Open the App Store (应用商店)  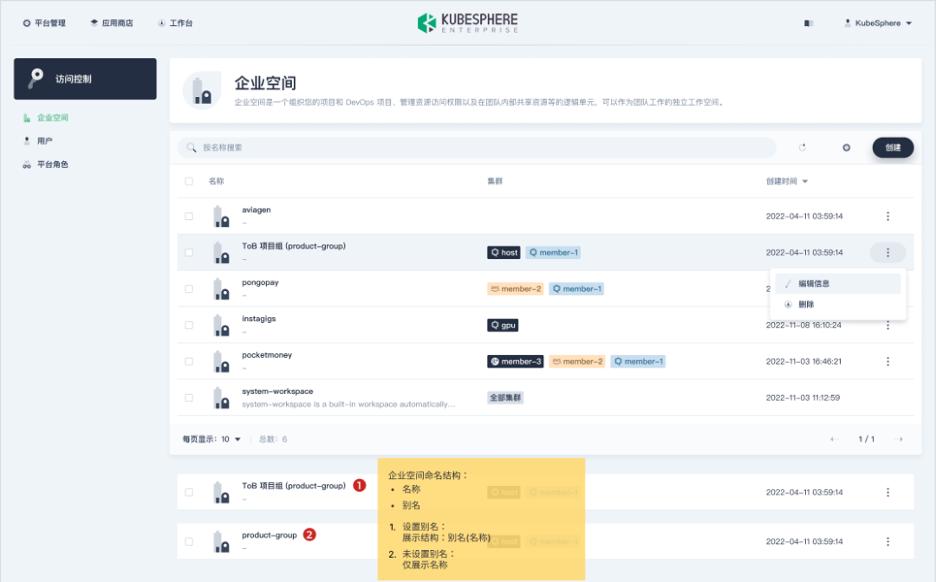pos(112,23)
